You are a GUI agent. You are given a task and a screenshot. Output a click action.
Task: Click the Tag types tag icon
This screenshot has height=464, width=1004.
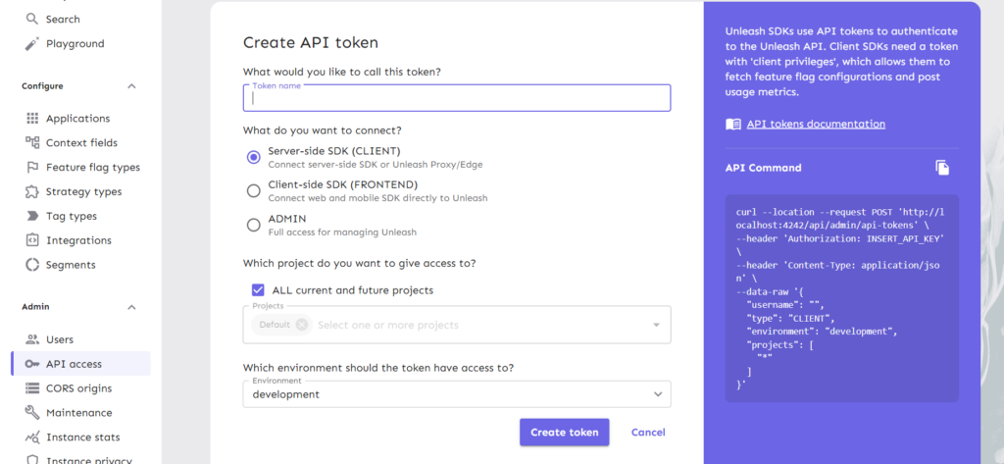[x=32, y=217]
